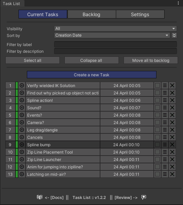Check the box for Latching on mid-air?

click(157, 174)
